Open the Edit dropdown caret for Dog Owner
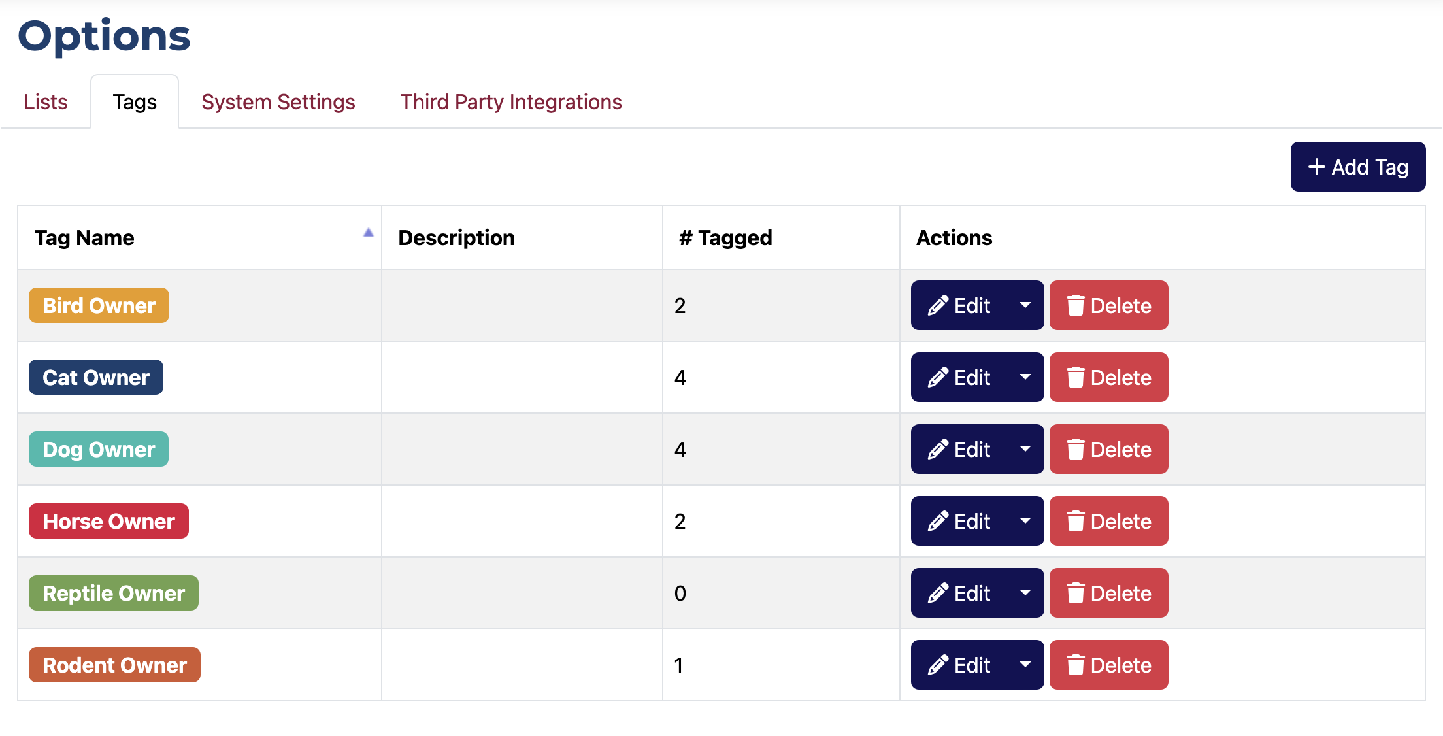Screen dimensions: 1443x736 click(x=1025, y=449)
